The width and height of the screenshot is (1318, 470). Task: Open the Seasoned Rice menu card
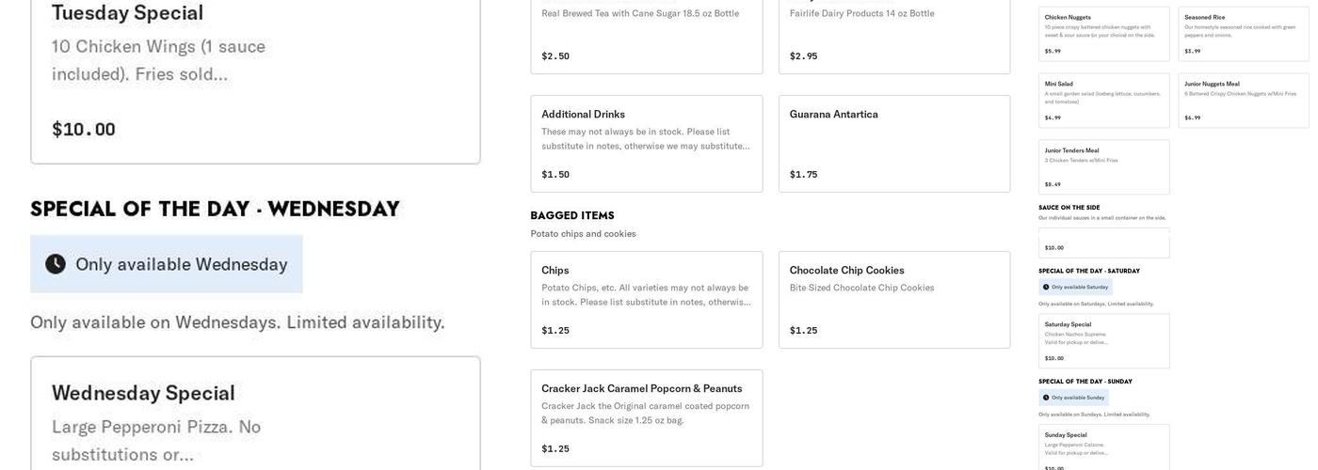pos(1243,34)
